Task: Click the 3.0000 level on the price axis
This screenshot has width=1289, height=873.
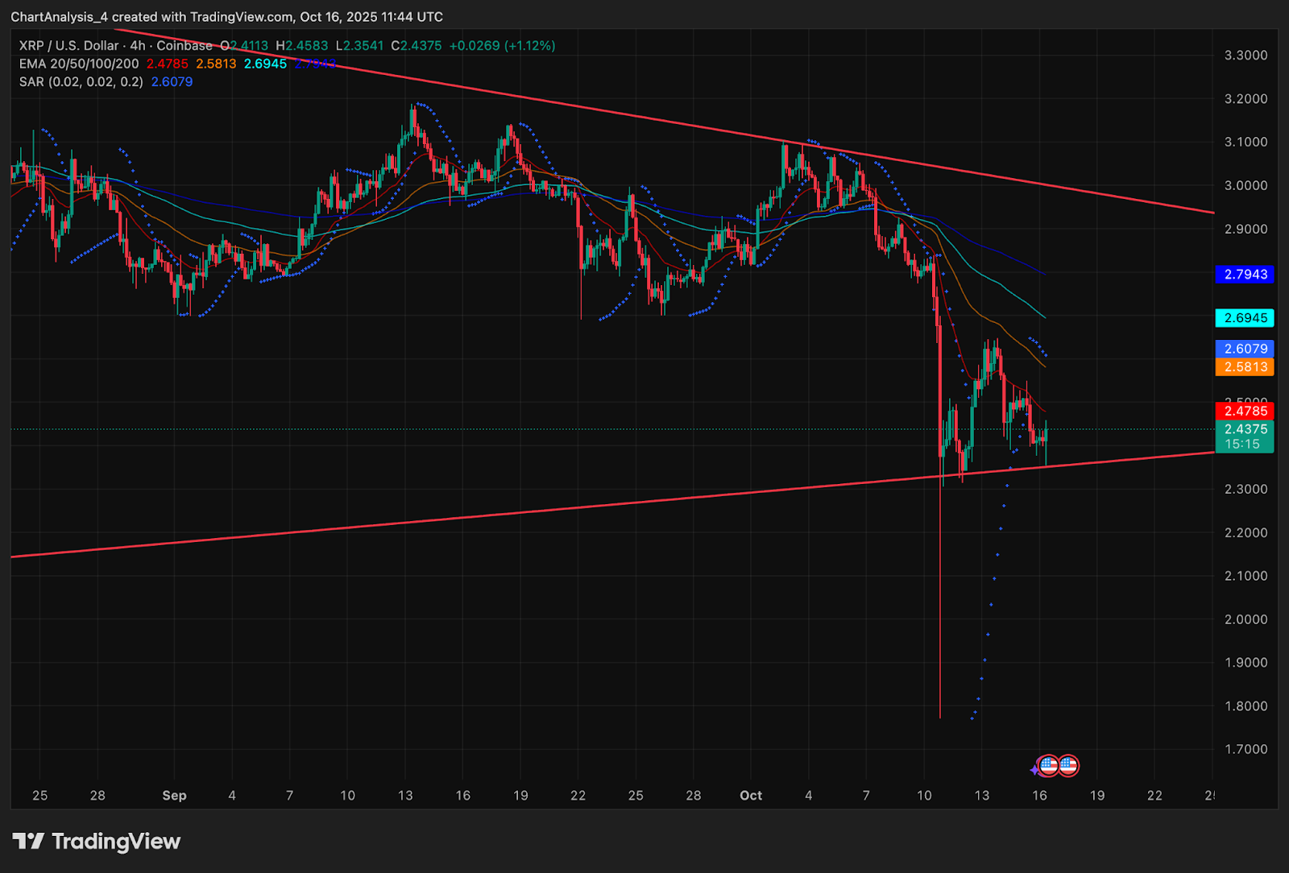Action: (x=1245, y=185)
